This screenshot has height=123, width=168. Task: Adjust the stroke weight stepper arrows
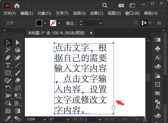81,23
